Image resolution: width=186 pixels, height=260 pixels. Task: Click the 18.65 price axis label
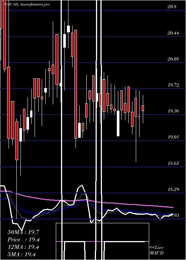coord(173,163)
